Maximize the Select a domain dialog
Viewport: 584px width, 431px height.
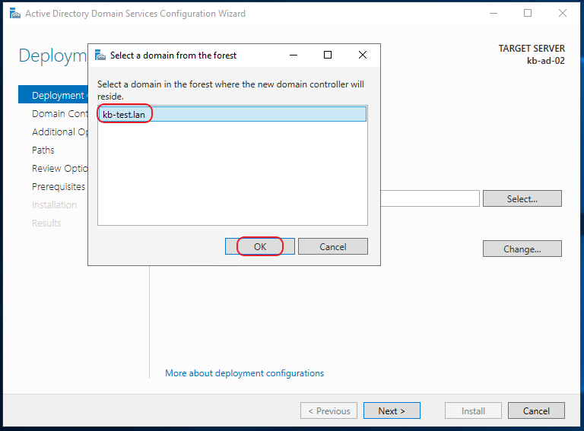tap(328, 55)
